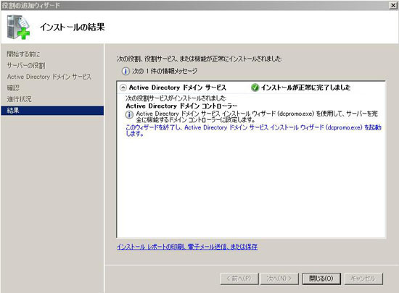This screenshot has height=293, width=399.
Task: Click the Active Directory ドメイン コントローラー text
Action: pyautogui.click(x=181, y=106)
